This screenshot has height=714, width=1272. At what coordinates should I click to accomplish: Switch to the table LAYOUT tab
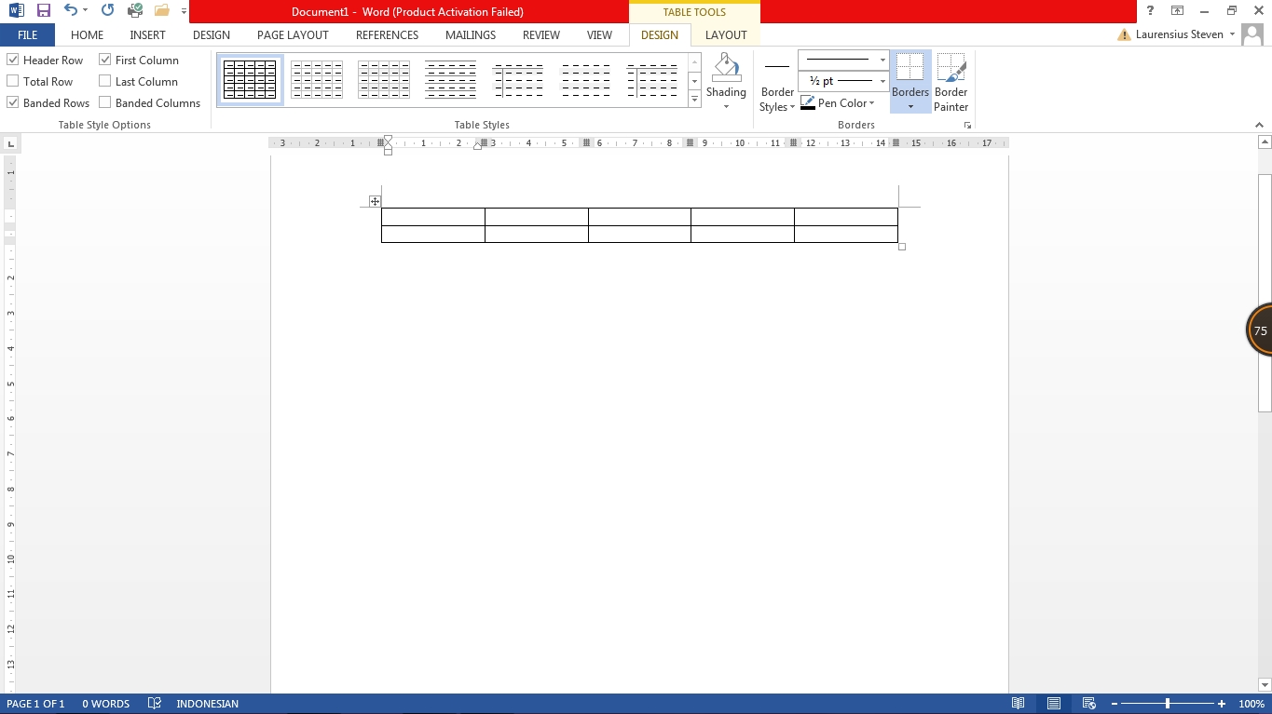[x=726, y=34]
